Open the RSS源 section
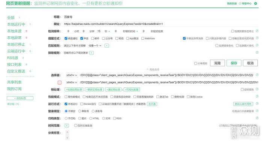263x142 pixels. pos(12,58)
